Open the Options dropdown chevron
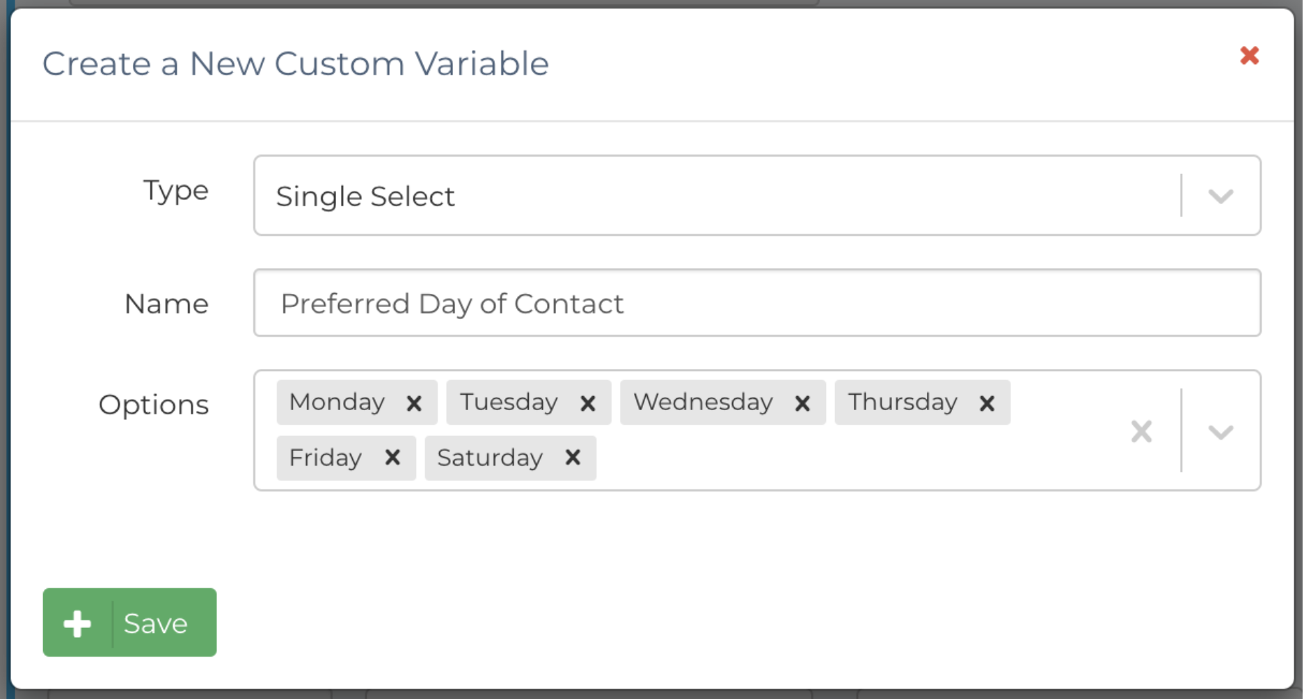 coord(1220,432)
